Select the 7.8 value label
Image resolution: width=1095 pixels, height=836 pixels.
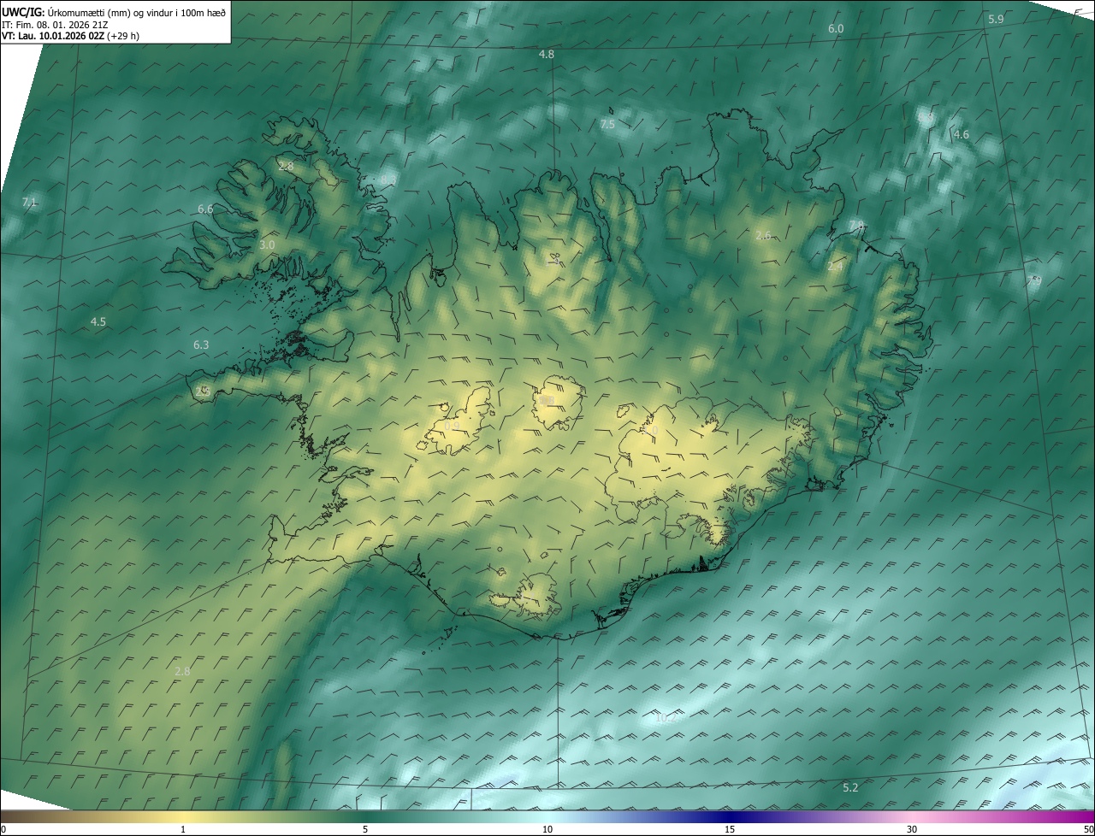(856, 225)
